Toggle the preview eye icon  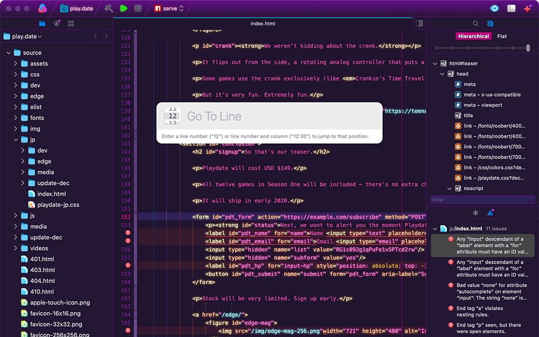point(494,8)
